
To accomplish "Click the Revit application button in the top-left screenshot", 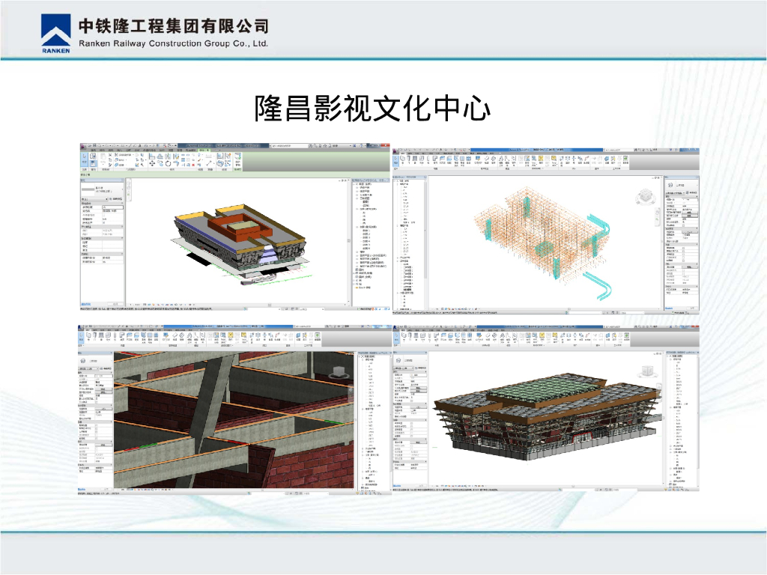I will tap(83, 146).
